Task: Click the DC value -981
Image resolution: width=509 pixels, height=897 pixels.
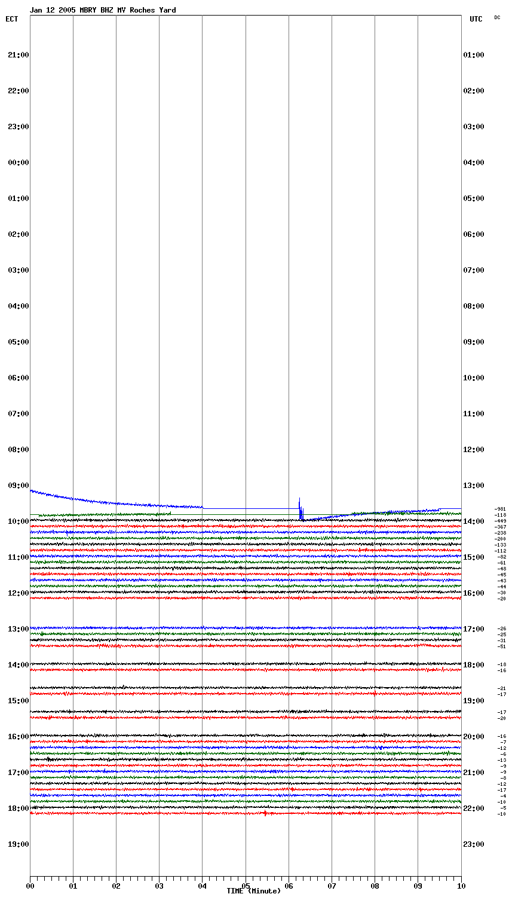Action: [500, 509]
